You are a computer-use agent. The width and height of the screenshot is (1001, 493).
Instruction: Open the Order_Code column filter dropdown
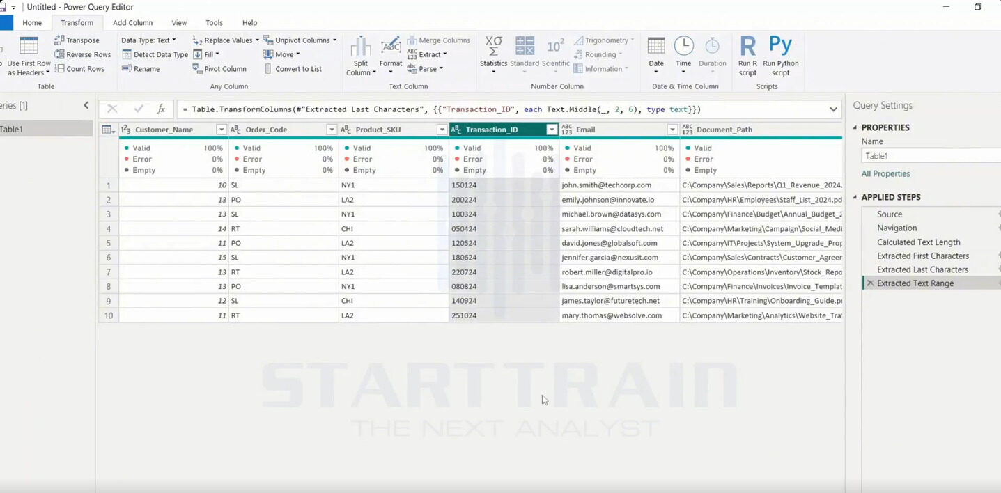[x=332, y=130]
